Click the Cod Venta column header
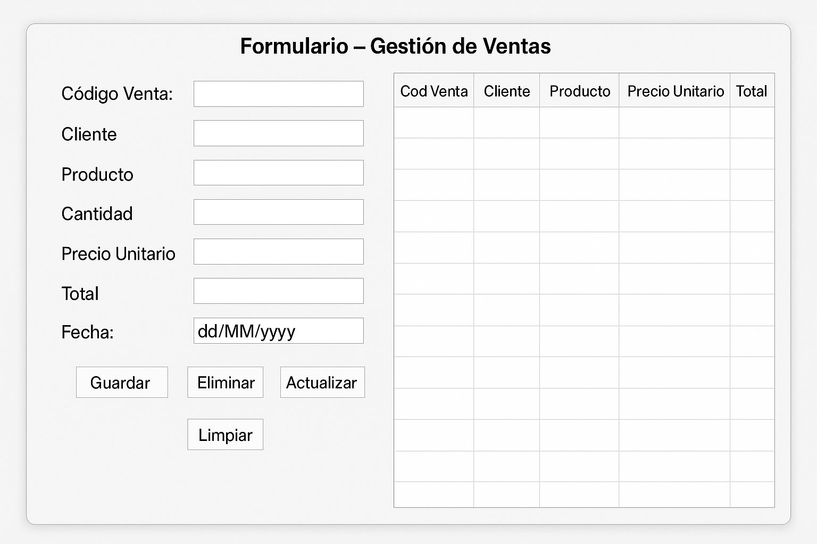Viewport: 817px width, 544px height. coord(434,91)
